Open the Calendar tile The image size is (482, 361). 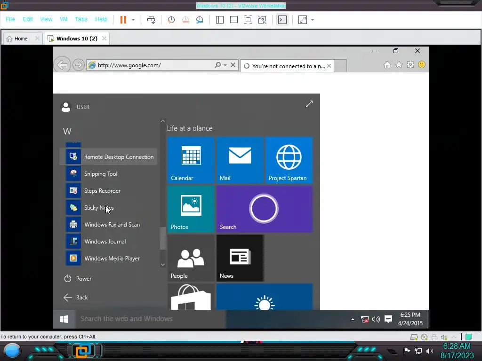191,160
